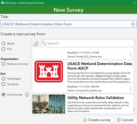This screenshot has height=124, width=137.
Task: Close the New Survey window
Action: click(135, 3)
